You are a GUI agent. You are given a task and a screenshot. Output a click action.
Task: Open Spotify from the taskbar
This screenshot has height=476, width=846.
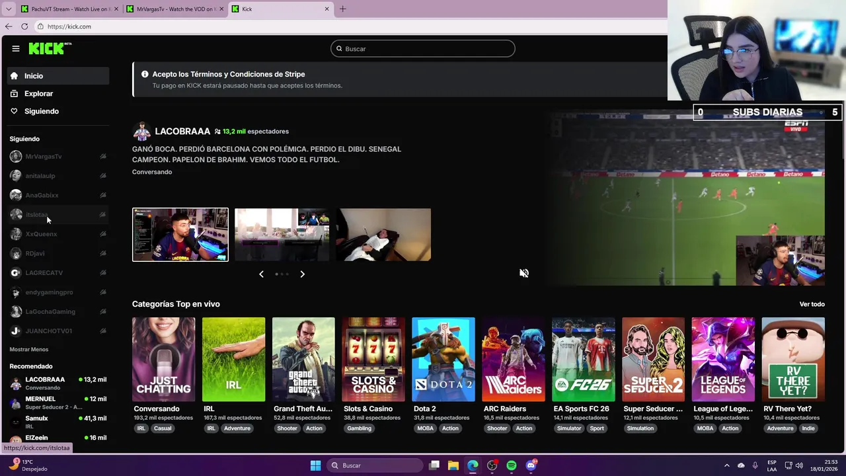[x=512, y=465]
